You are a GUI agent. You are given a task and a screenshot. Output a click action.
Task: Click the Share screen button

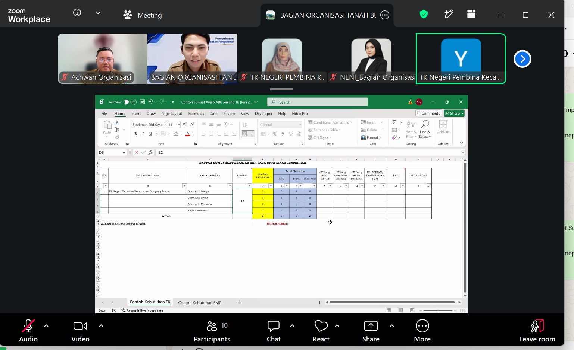[371, 331]
